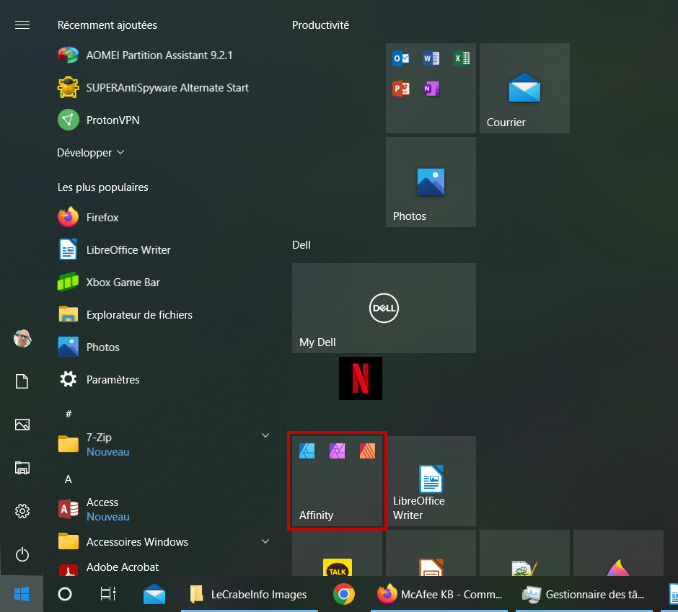This screenshot has width=678, height=612.
Task: Open Task View on the taskbar
Action: pos(108,594)
